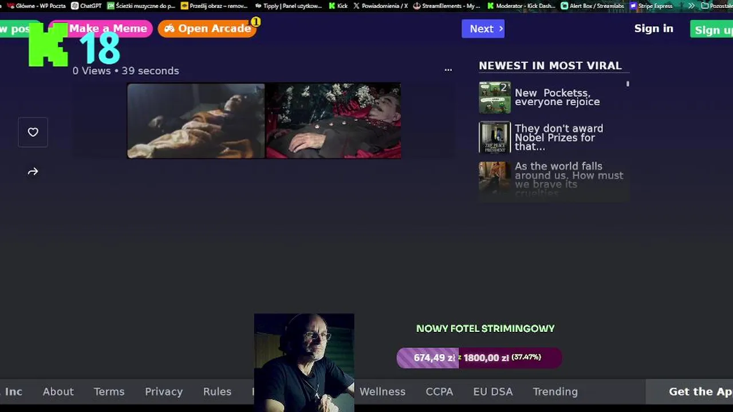The image size is (733, 412).
Task: Open the ChatGPT bookmark
Action: (86, 6)
